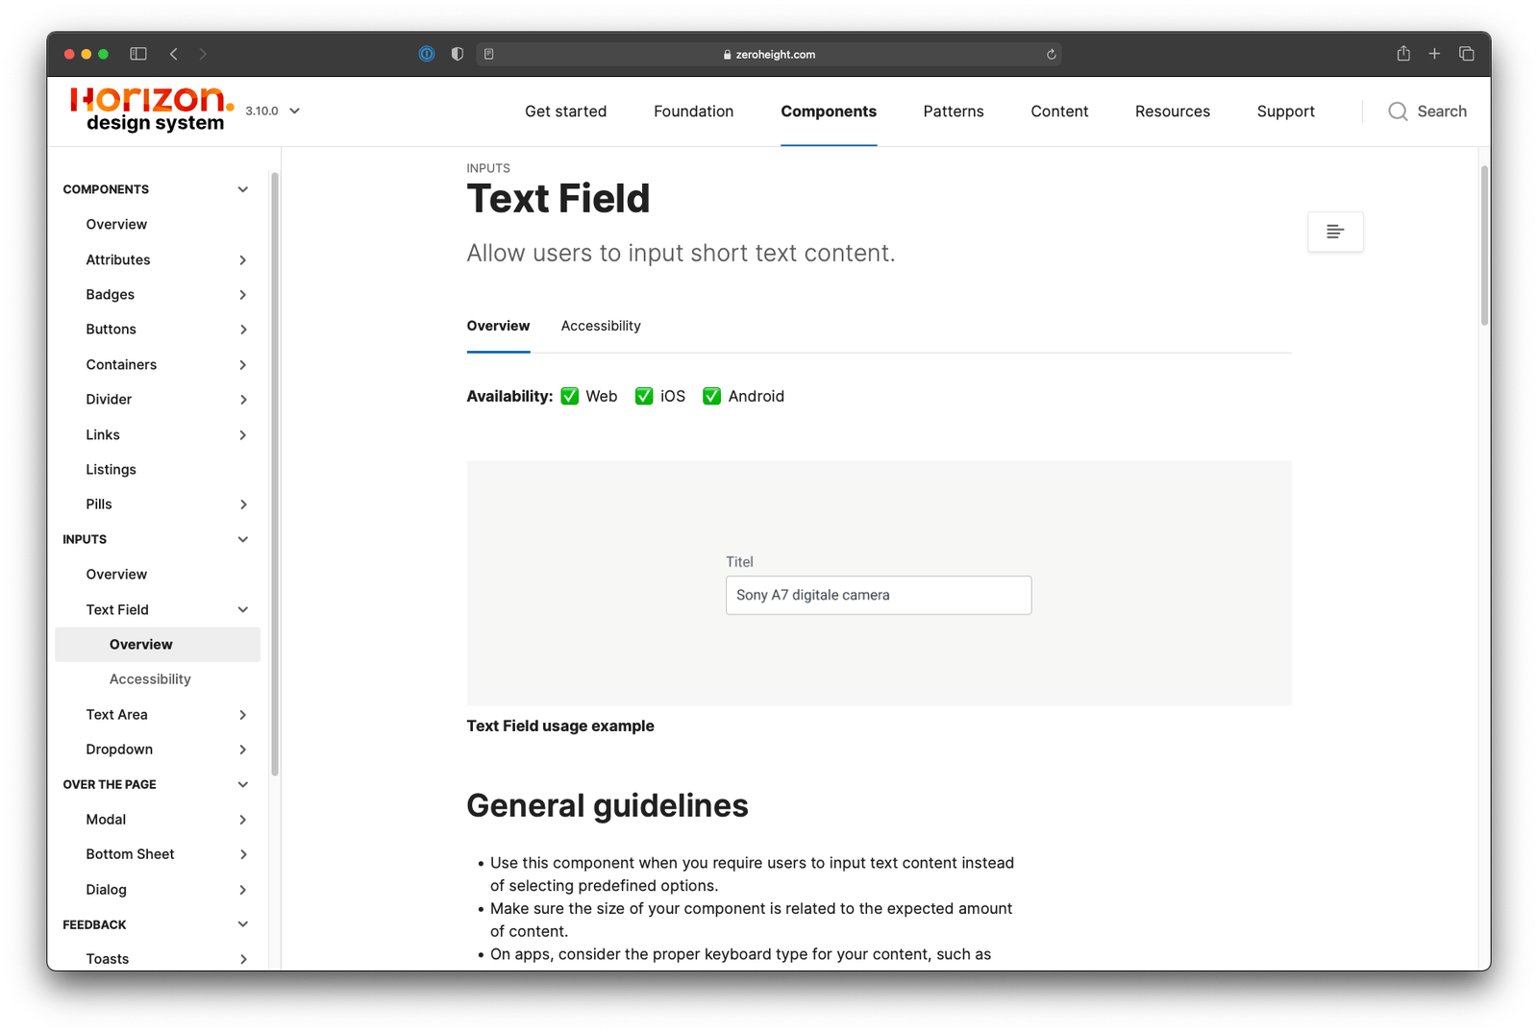Open Text Area in the sidebar

pyautogui.click(x=116, y=715)
